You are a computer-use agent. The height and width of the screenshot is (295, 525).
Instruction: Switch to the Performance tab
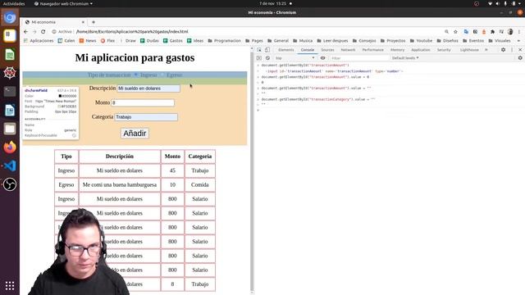[x=372, y=50]
